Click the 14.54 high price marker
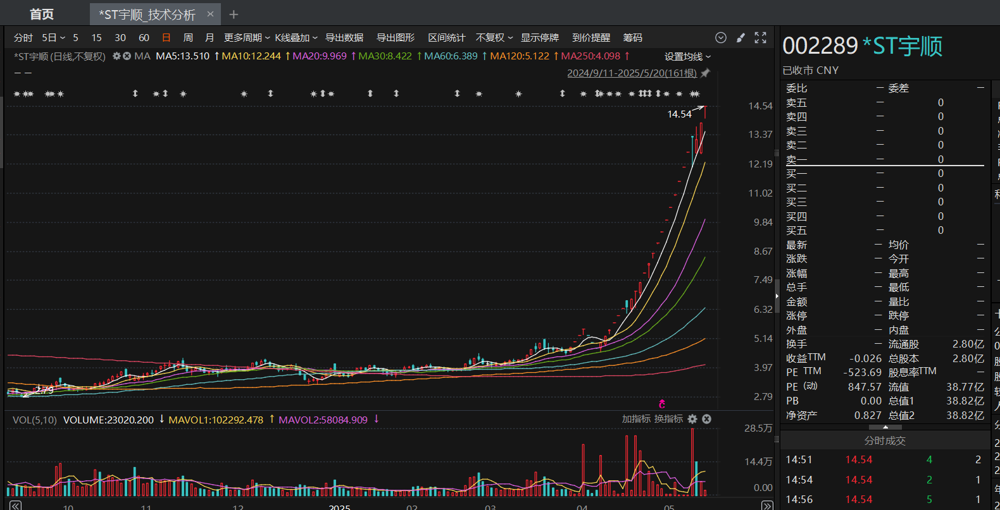Screen dimensions: 1000x510 [x=680, y=114]
